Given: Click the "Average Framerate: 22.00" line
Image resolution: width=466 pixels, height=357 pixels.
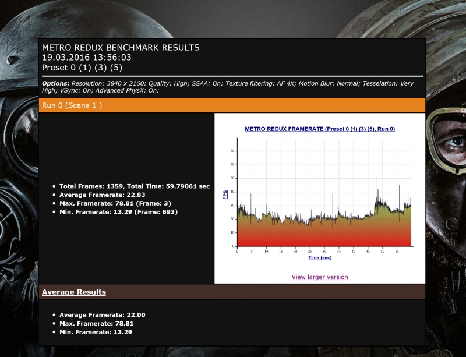Looking at the screenshot, I should pyautogui.click(x=103, y=315).
